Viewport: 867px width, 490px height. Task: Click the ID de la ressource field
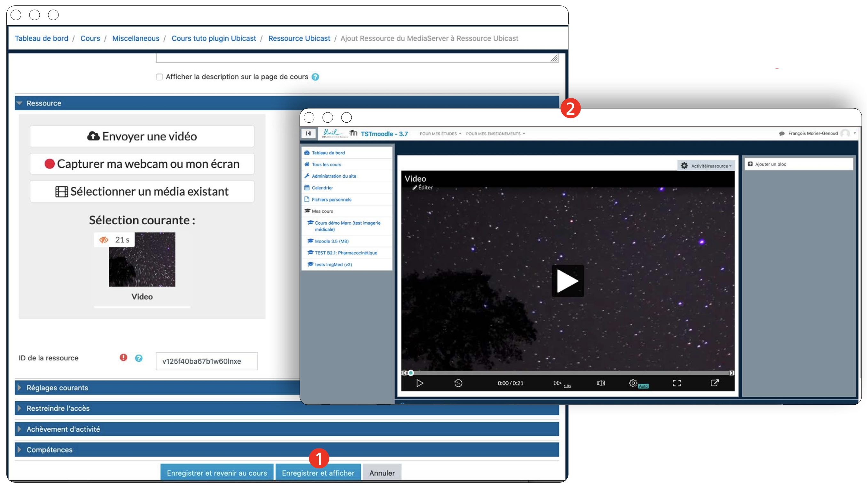(x=207, y=361)
